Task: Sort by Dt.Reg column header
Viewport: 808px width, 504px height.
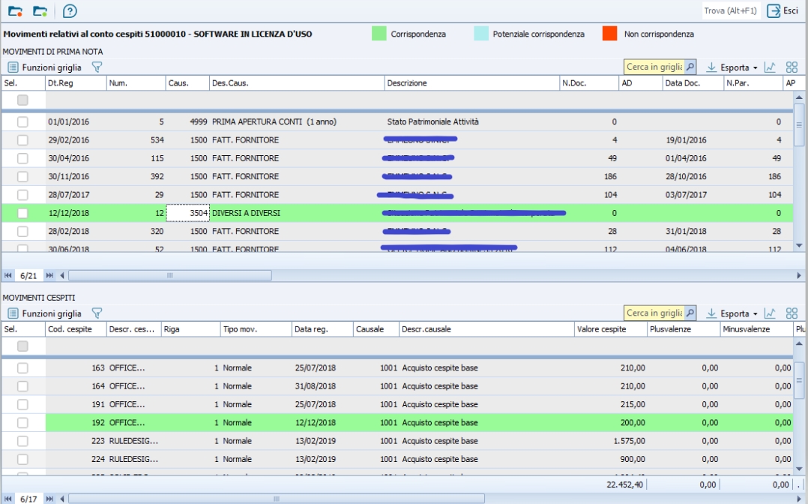Action: point(75,83)
